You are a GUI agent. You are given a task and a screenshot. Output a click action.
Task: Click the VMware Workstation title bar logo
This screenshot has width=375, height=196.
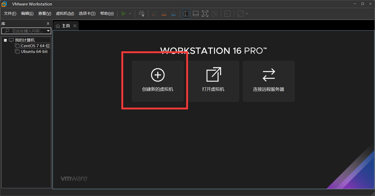click(x=4, y=4)
